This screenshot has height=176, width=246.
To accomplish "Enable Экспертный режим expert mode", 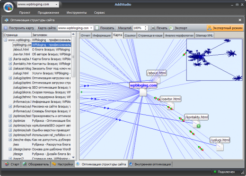I will (x=225, y=28).
